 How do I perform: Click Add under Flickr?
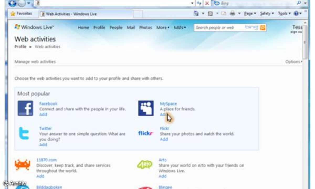(x=164, y=139)
